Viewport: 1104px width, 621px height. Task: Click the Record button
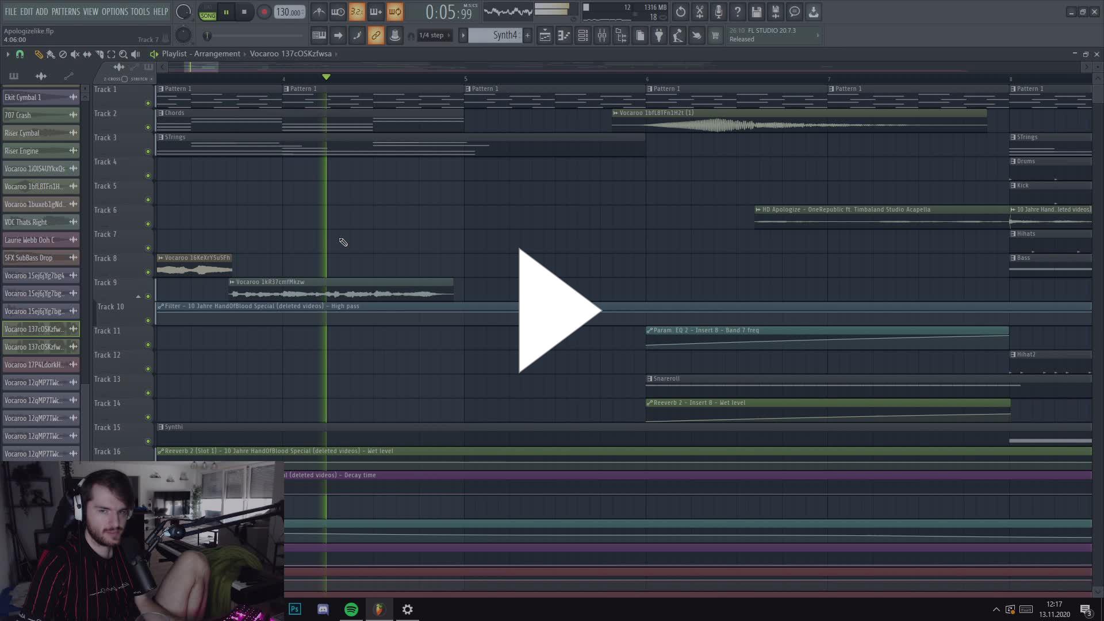coord(263,12)
